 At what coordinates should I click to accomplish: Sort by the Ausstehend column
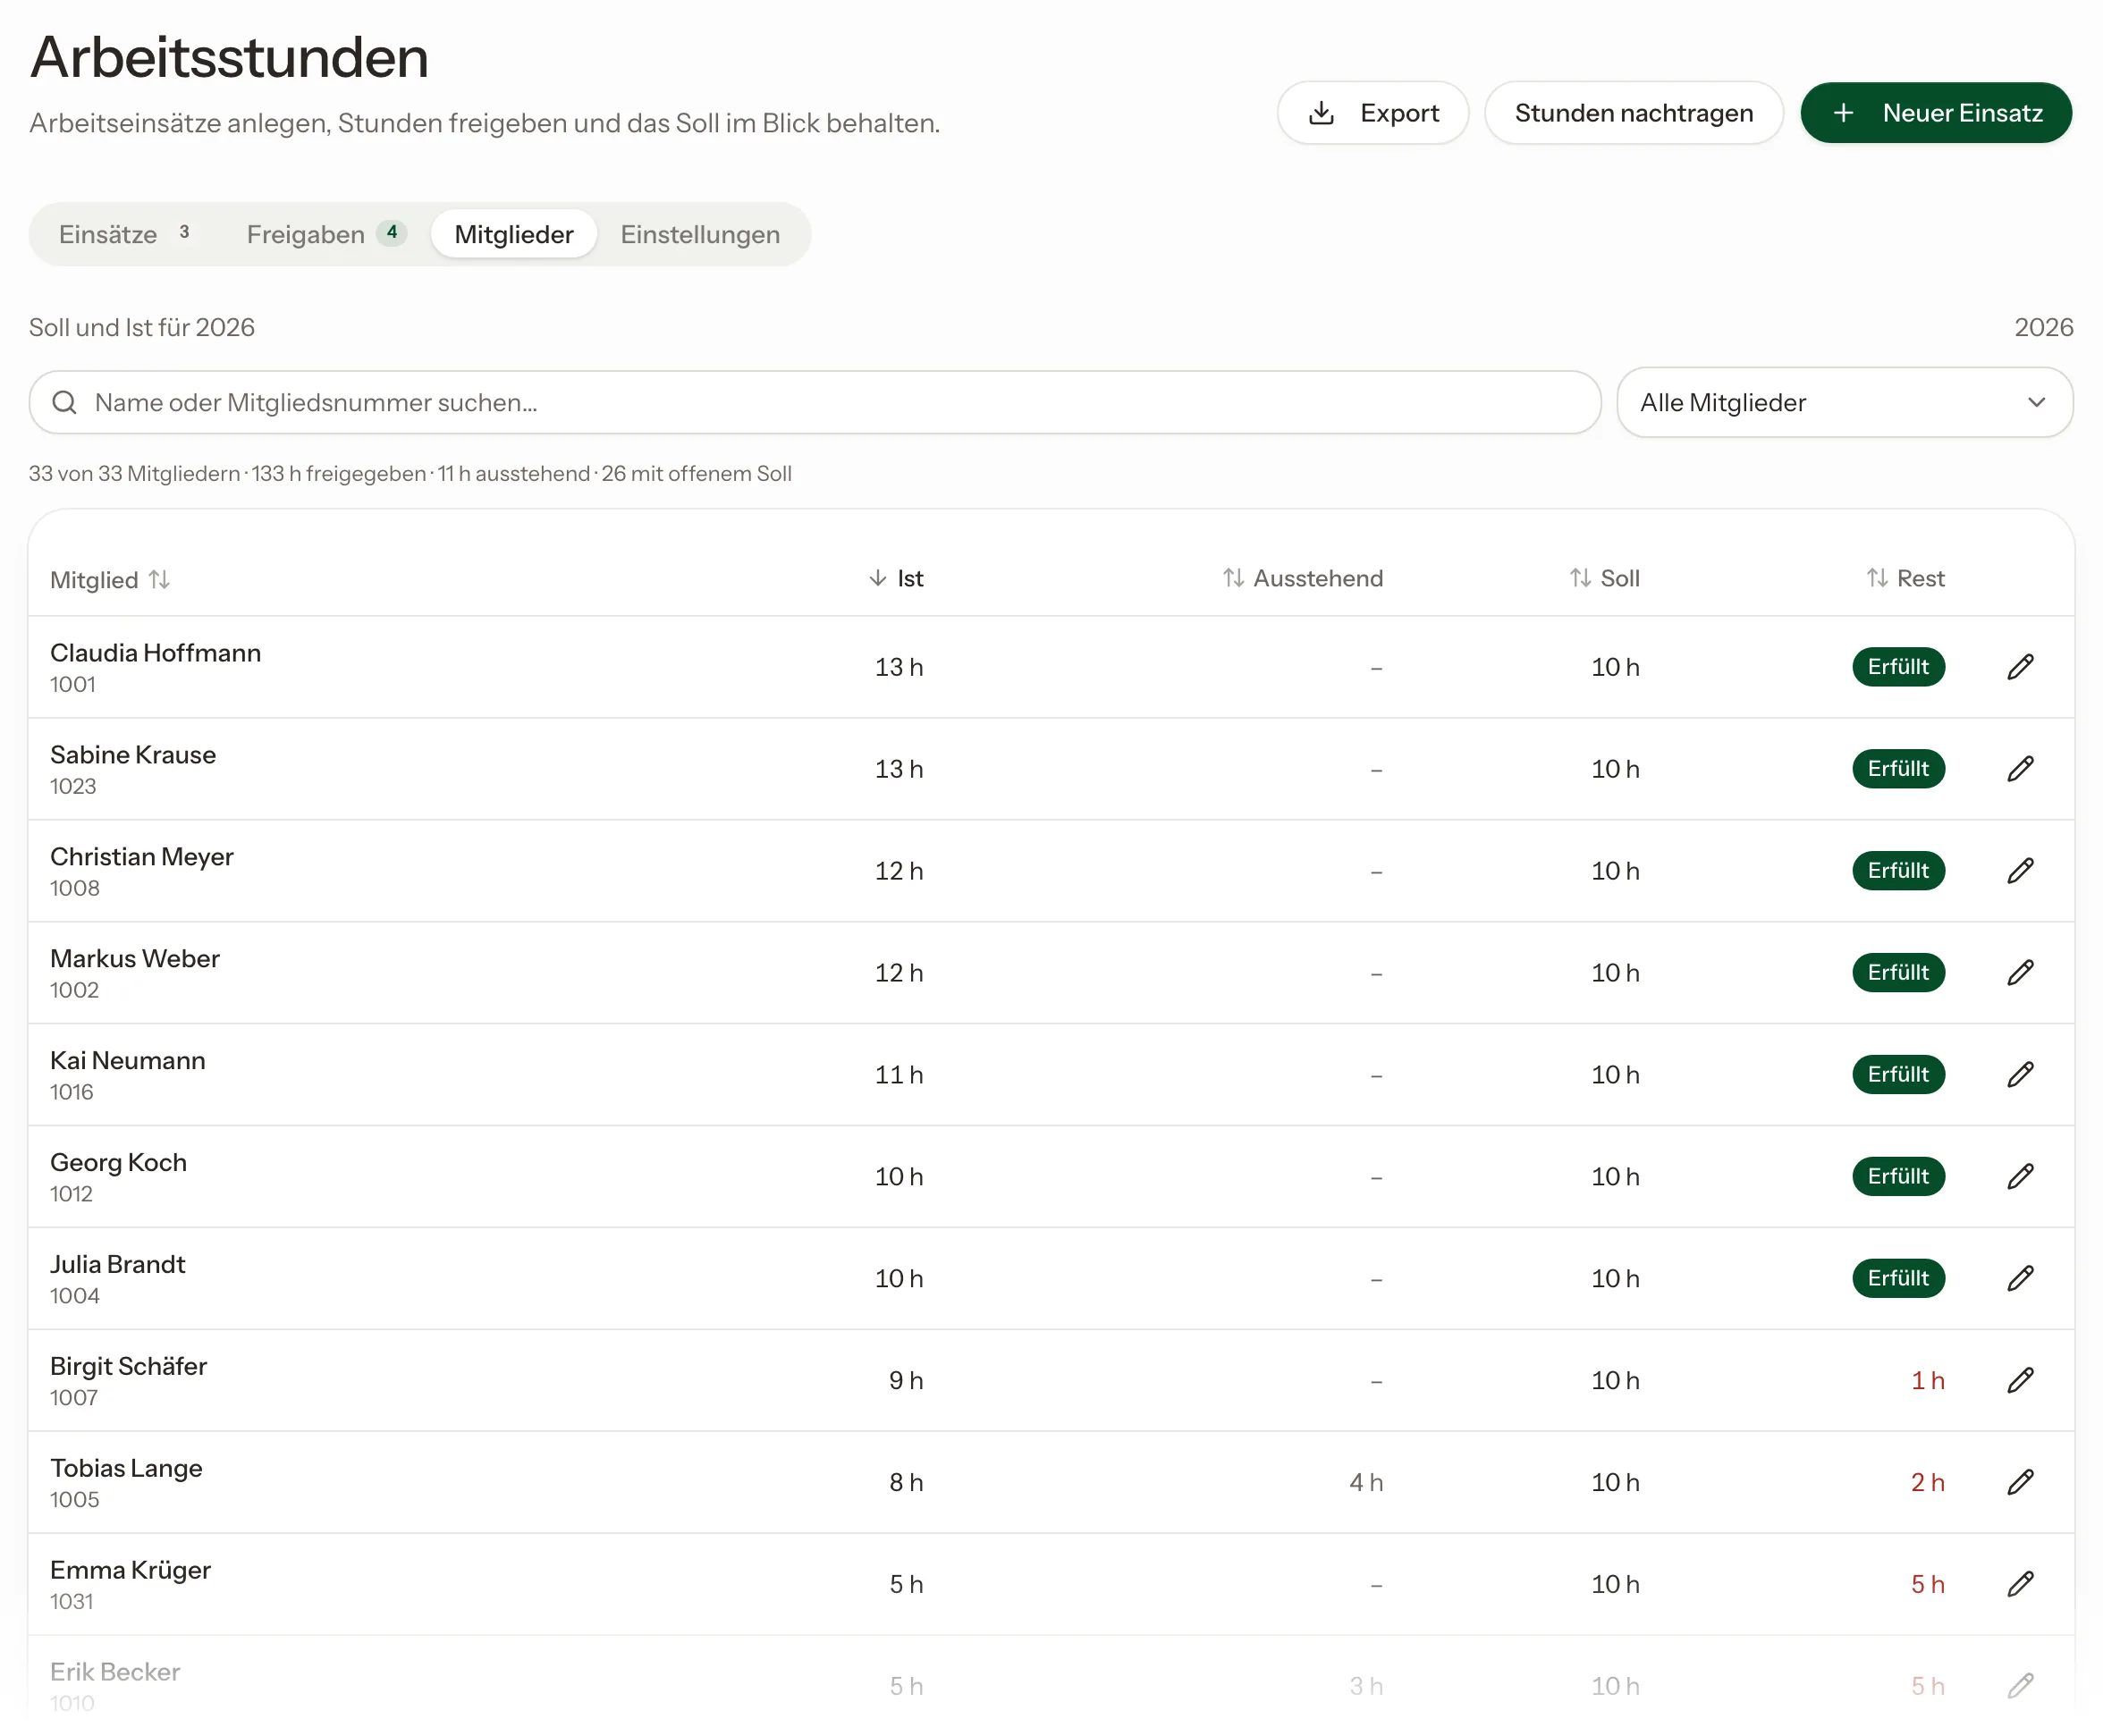click(1303, 579)
